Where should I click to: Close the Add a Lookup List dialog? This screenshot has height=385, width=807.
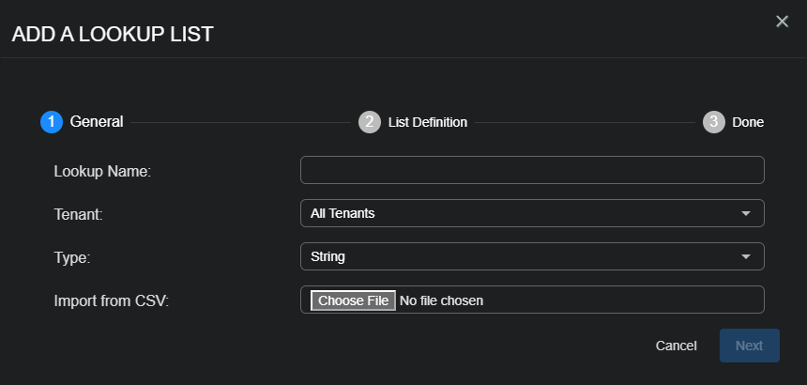[x=782, y=22]
